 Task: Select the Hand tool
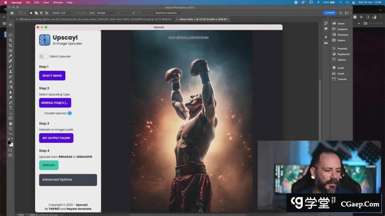click(11, 123)
